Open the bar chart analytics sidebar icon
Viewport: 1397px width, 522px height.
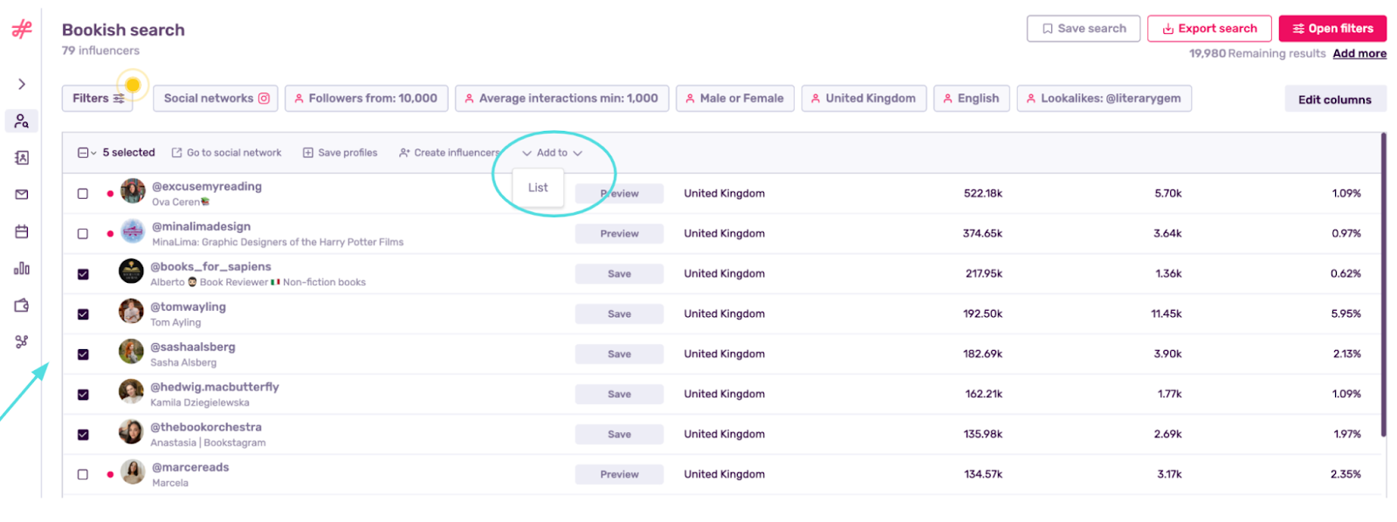pos(22,268)
